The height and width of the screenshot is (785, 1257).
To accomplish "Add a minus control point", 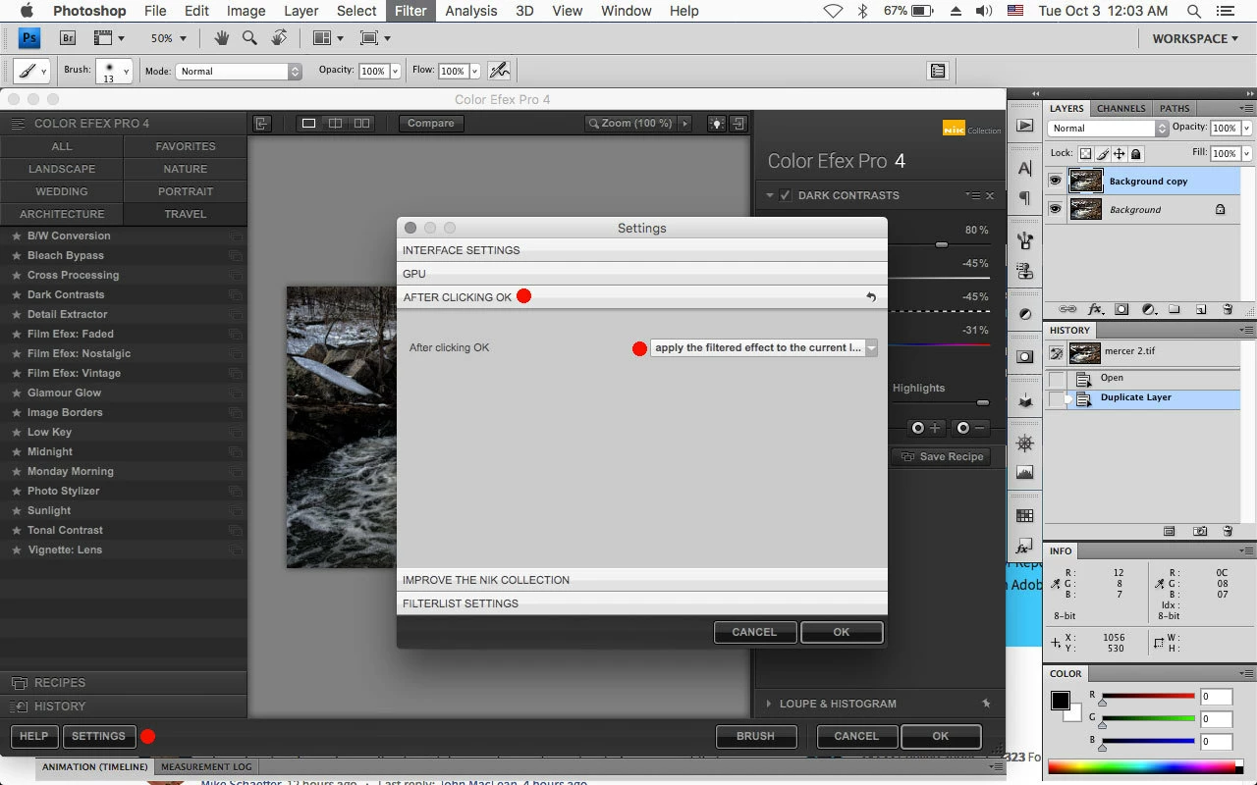I will click(970, 428).
